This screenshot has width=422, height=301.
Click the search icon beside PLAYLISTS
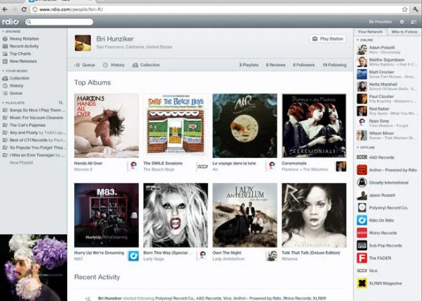coord(61,103)
